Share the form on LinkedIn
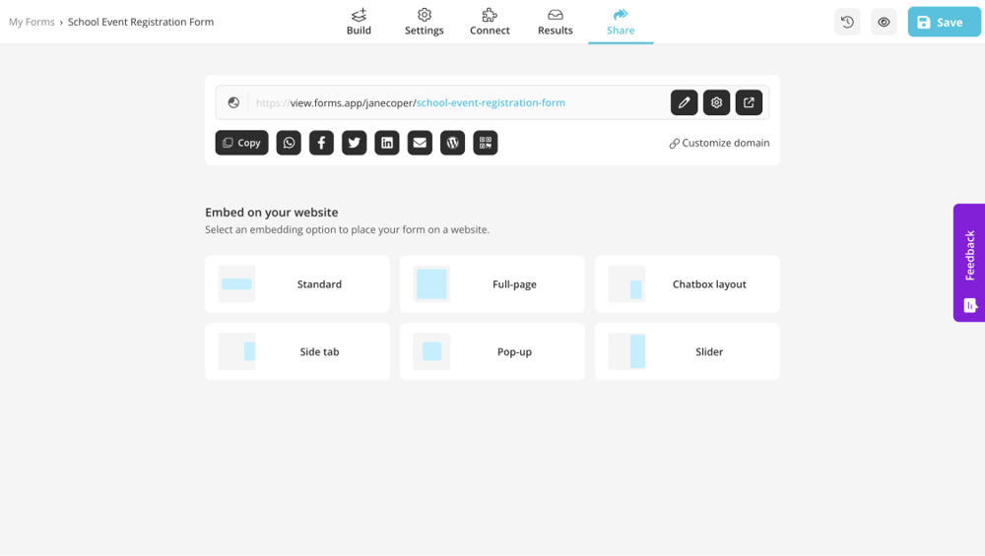The image size is (985, 556). (x=387, y=143)
